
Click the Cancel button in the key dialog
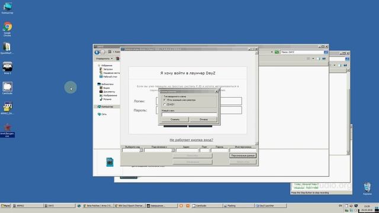tap(204, 120)
